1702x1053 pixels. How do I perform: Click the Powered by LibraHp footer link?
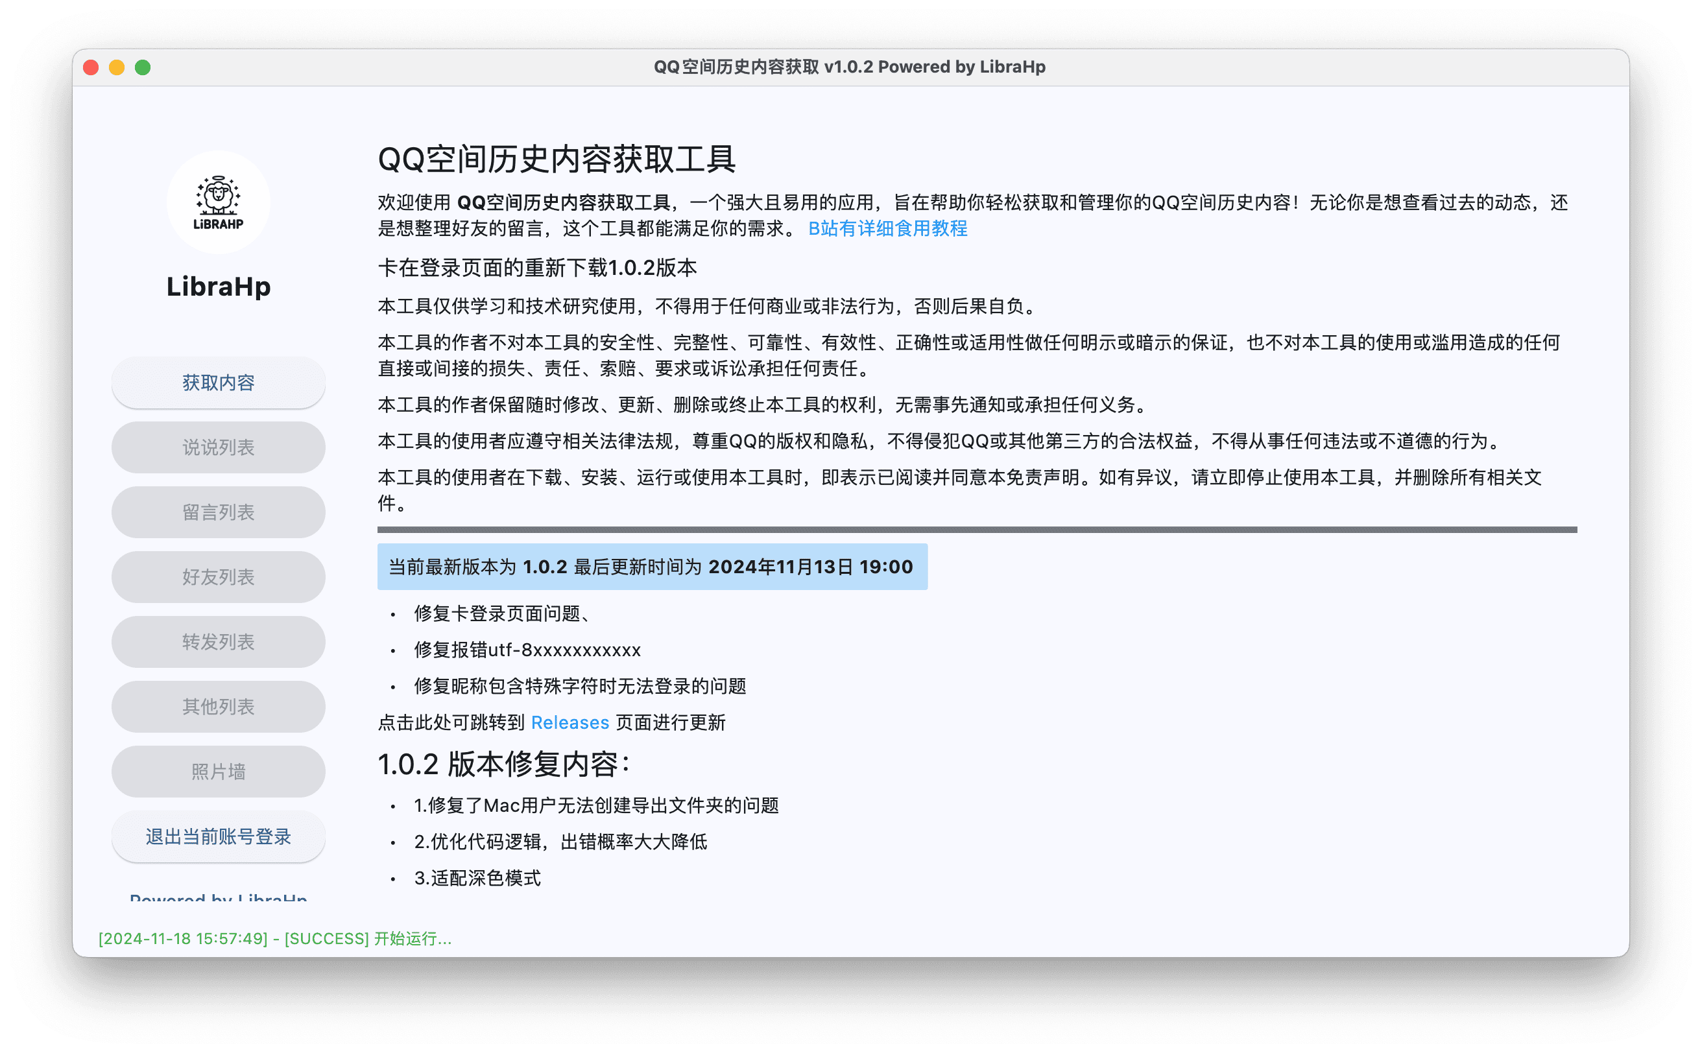click(218, 896)
